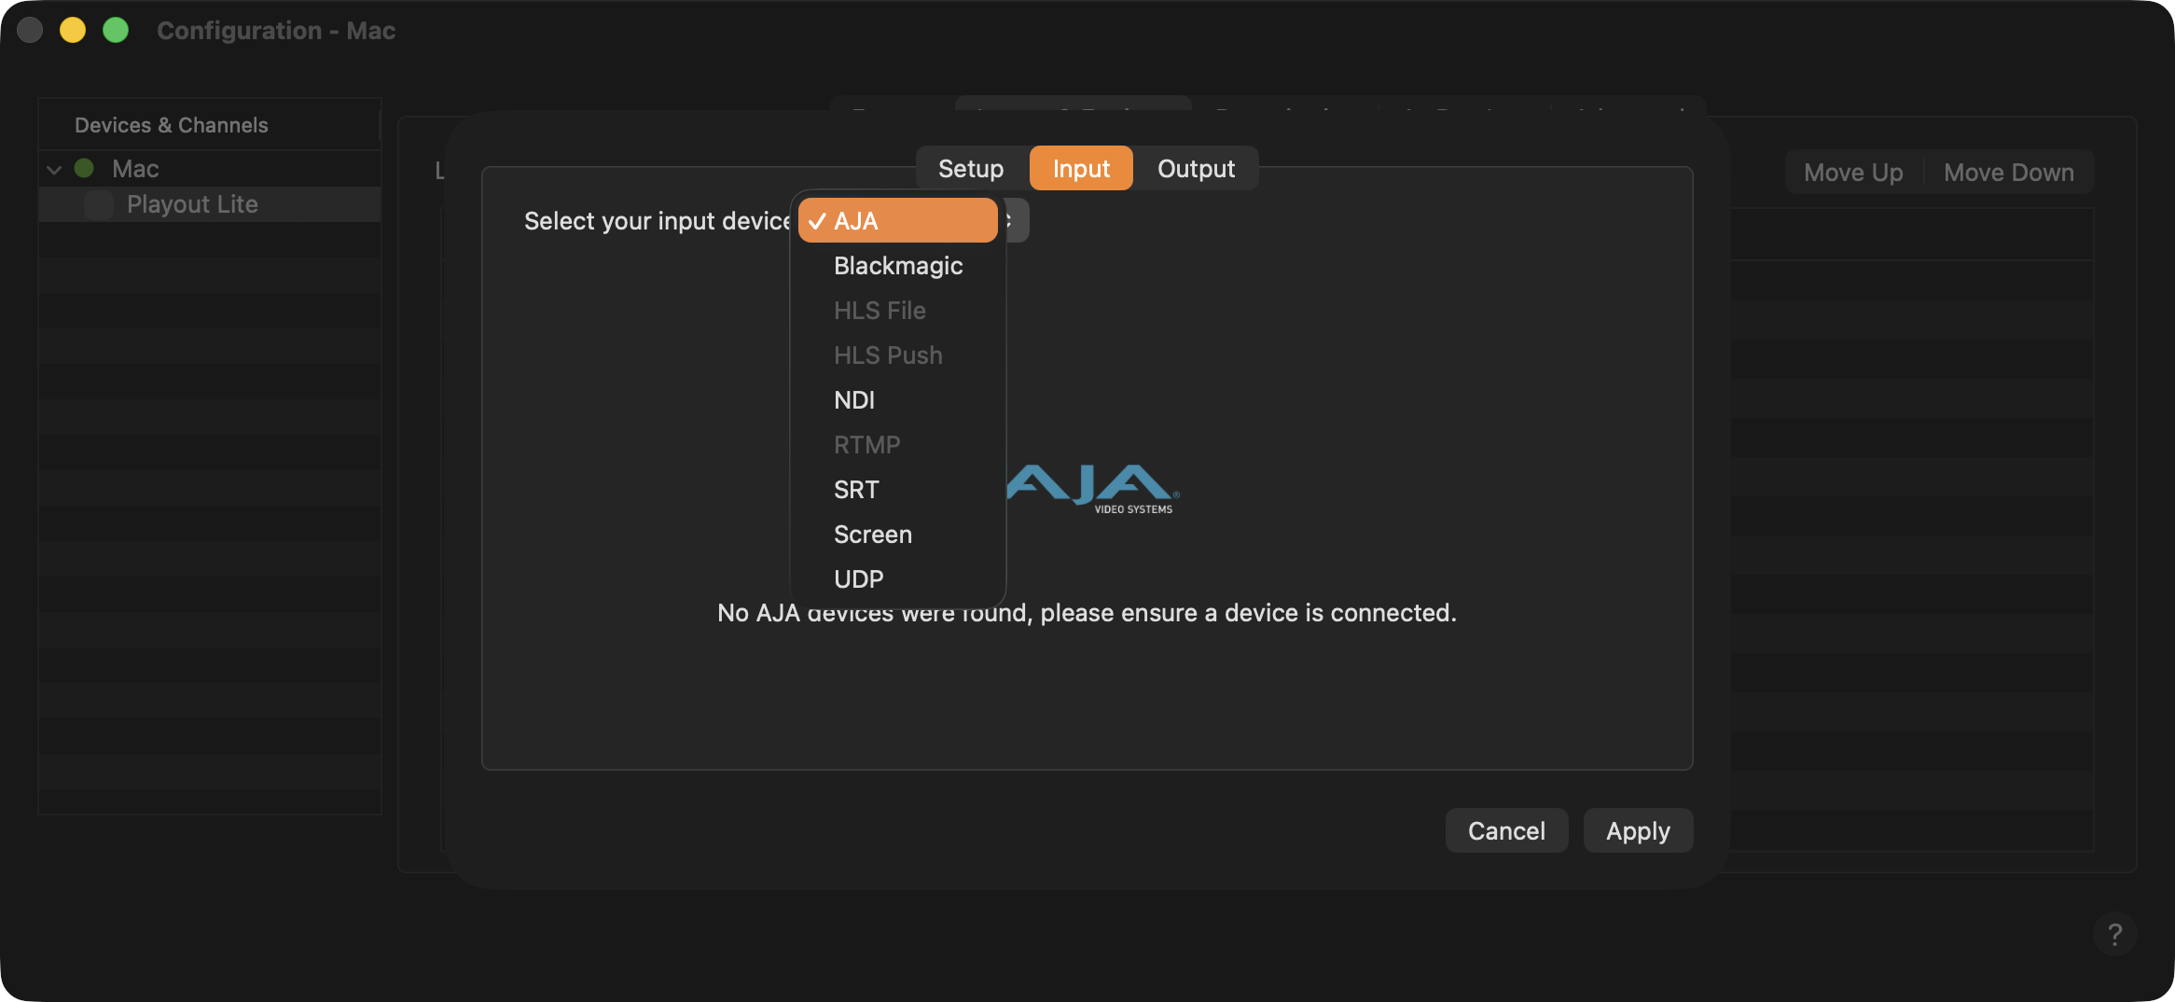This screenshot has height=1002, width=2175.
Task: Click the 'No AJA devices were found' message
Action: pyautogui.click(x=1087, y=613)
